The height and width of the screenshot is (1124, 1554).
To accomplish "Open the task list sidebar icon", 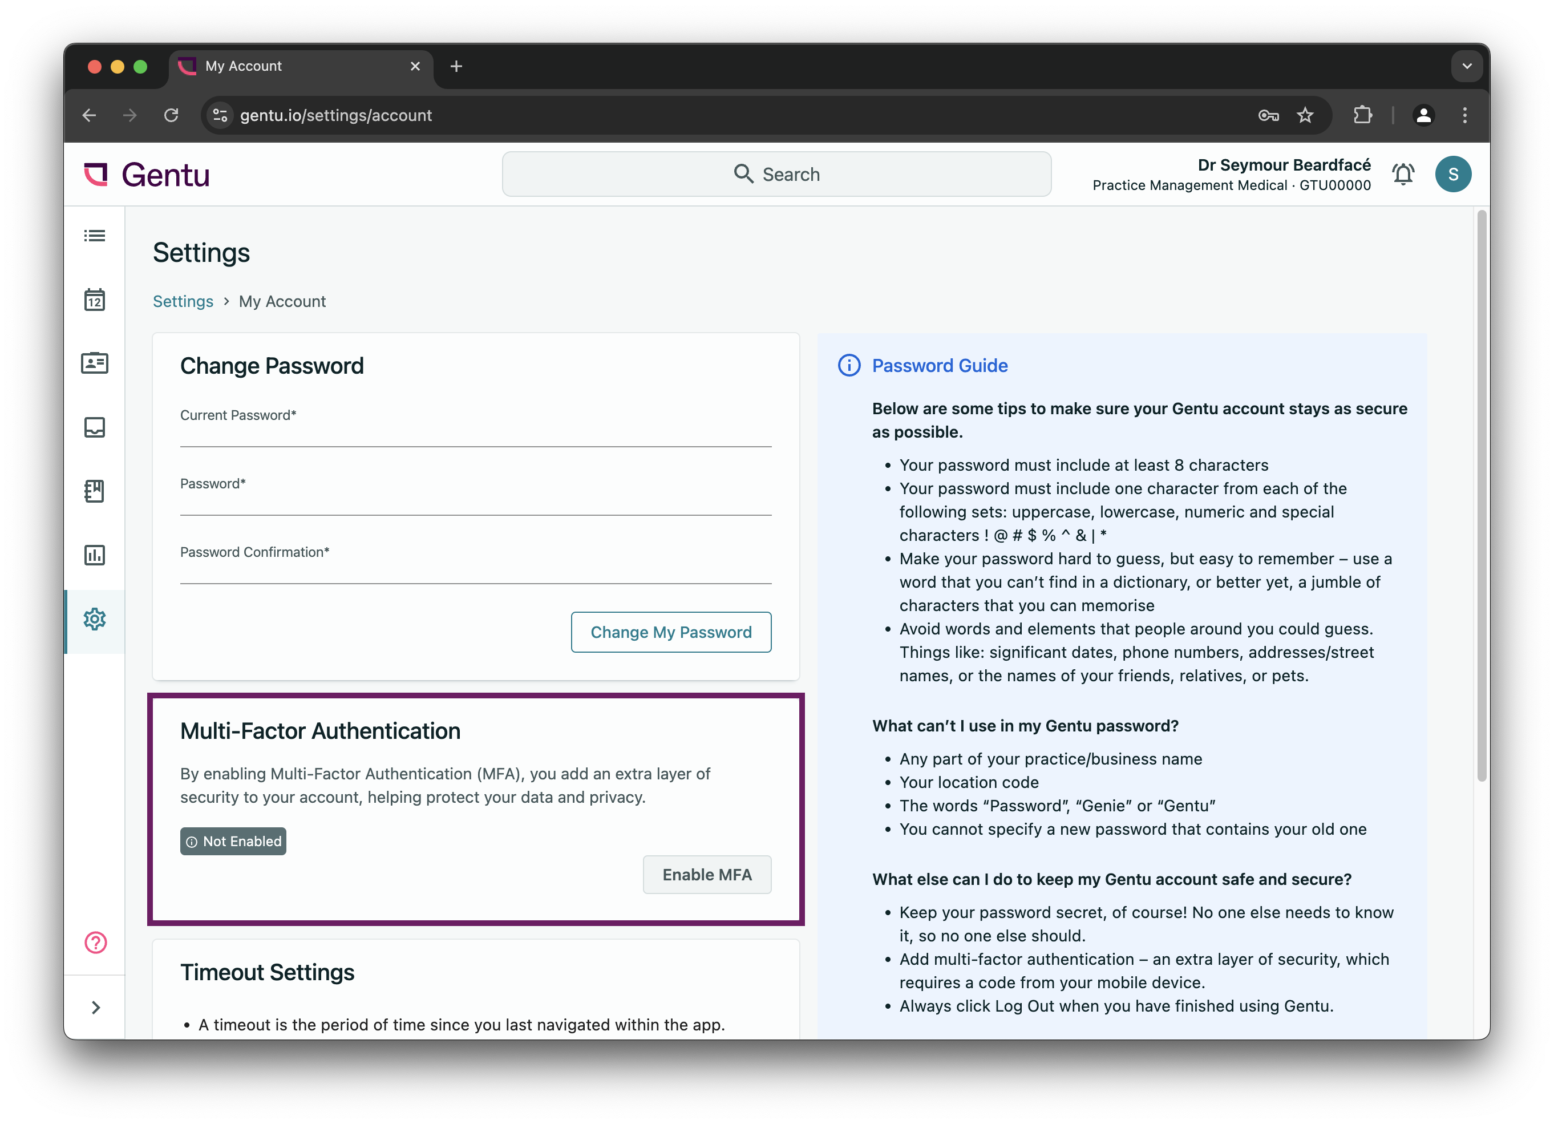I will pyautogui.click(x=95, y=235).
